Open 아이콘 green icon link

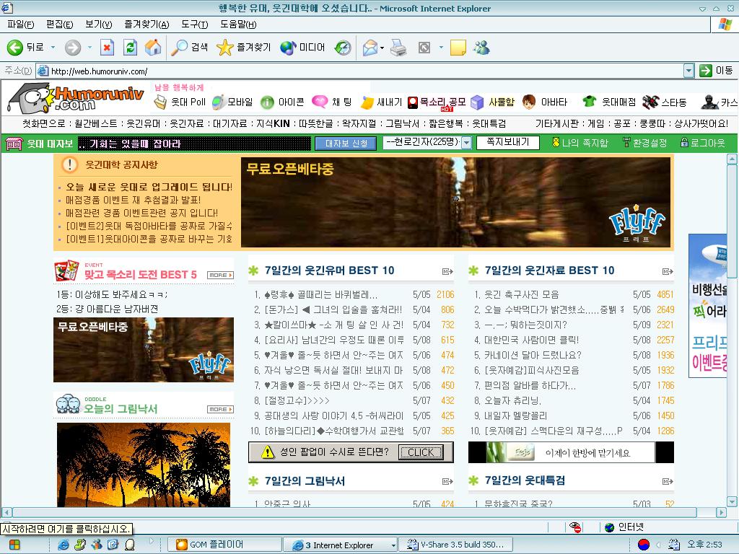282,102
